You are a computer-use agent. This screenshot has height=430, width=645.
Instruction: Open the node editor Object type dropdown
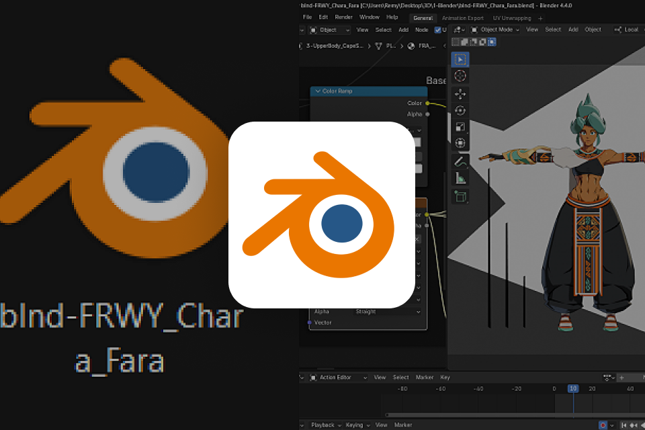pos(330,30)
